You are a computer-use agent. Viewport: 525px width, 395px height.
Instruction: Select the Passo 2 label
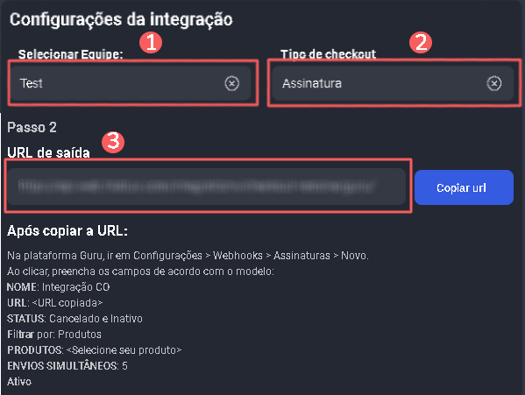click(x=32, y=127)
